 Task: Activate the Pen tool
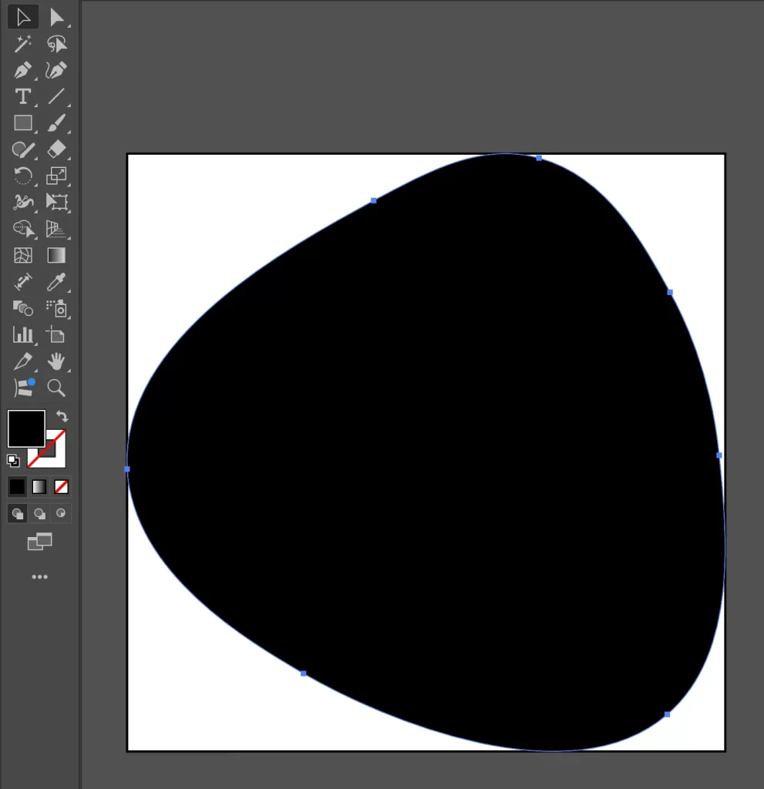point(23,71)
